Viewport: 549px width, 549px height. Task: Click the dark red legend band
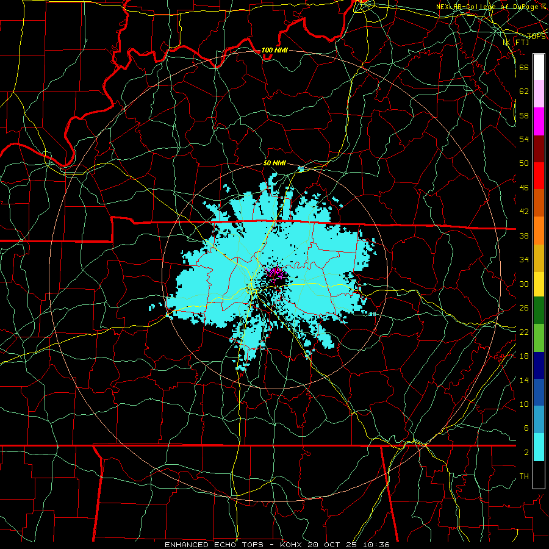(539, 149)
